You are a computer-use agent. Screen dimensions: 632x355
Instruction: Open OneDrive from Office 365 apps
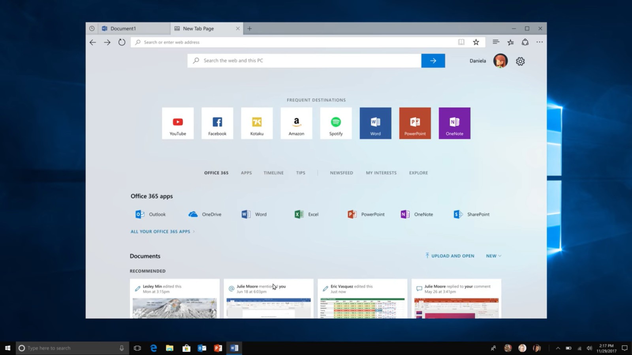tap(205, 214)
